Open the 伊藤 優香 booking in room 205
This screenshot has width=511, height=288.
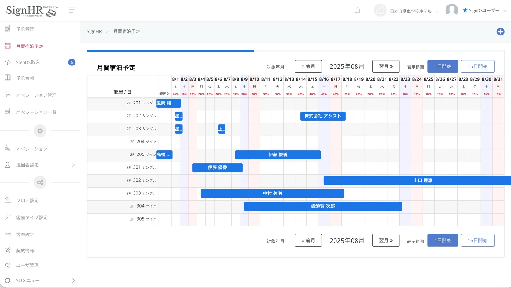click(x=278, y=155)
